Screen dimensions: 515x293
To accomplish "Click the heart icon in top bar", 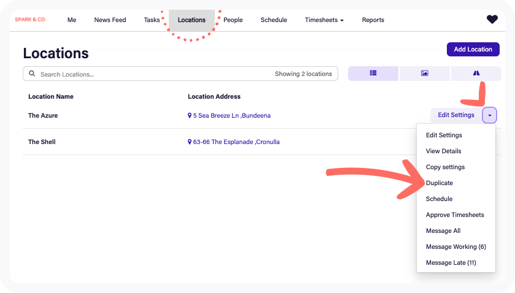I will 492,20.
